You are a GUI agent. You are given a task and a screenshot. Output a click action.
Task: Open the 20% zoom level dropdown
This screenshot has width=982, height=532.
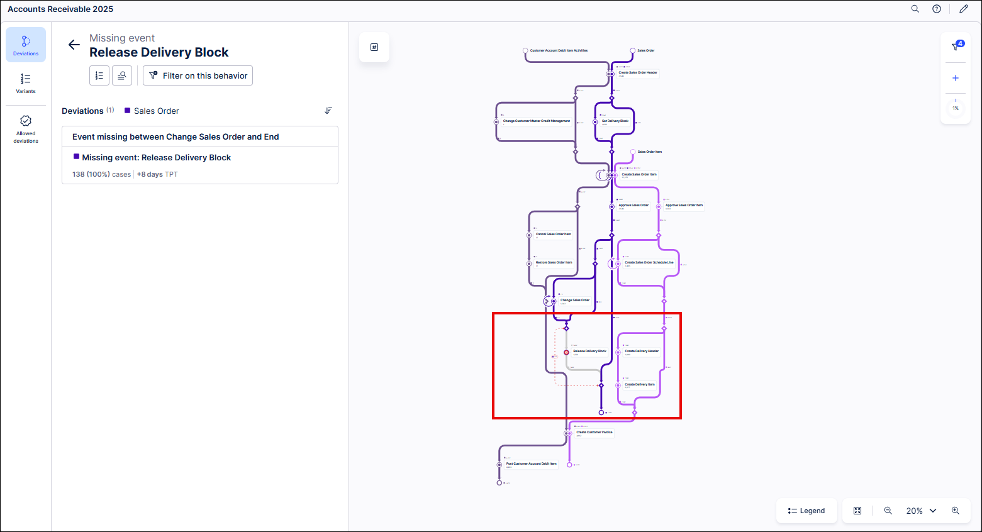click(x=921, y=511)
